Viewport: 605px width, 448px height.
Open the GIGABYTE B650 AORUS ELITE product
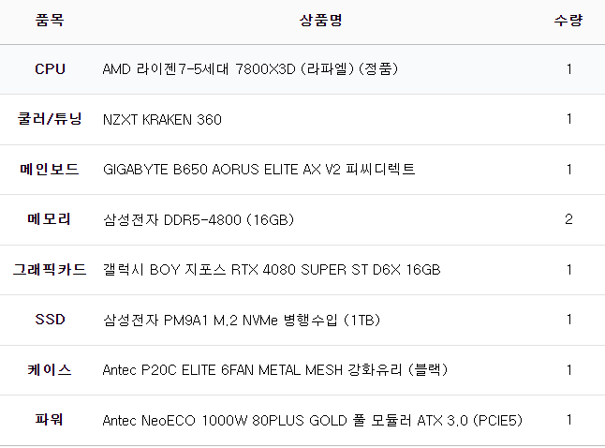point(258,170)
